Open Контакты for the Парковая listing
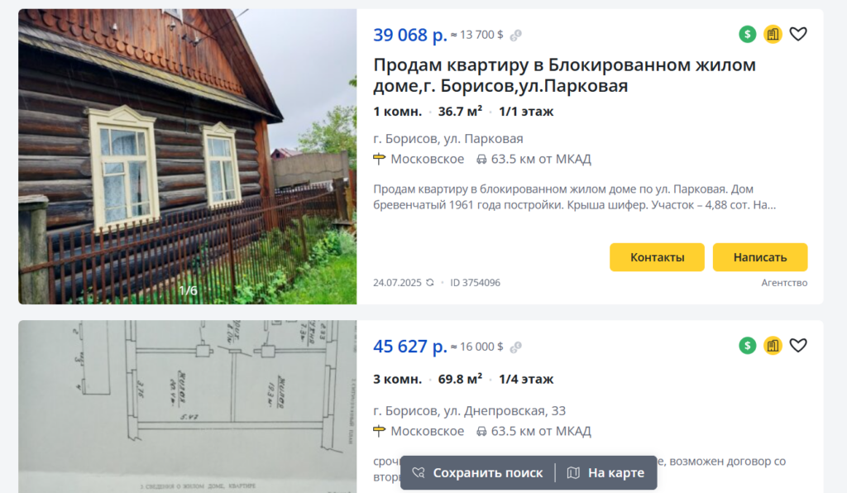 pyautogui.click(x=657, y=257)
